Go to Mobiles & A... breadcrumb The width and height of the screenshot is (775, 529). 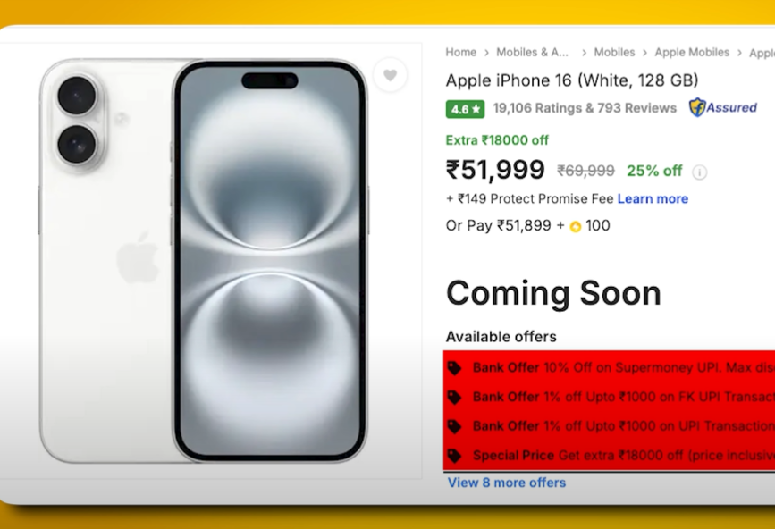click(533, 53)
